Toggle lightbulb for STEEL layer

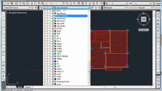click(x=45, y=46)
